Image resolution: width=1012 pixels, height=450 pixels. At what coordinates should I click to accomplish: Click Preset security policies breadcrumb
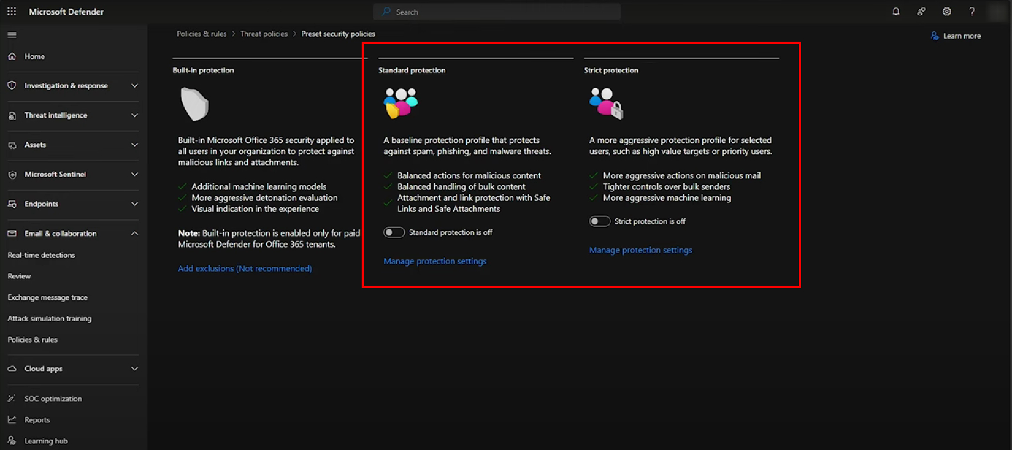tap(338, 34)
